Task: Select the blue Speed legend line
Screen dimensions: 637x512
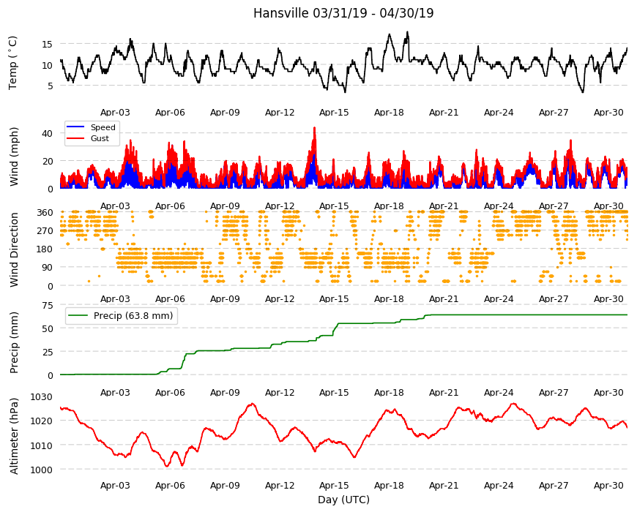Action: pos(75,127)
